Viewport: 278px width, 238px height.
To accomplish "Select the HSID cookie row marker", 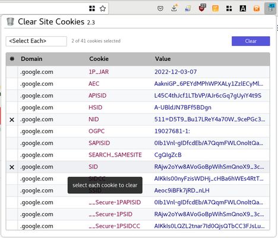I will 12,108.
